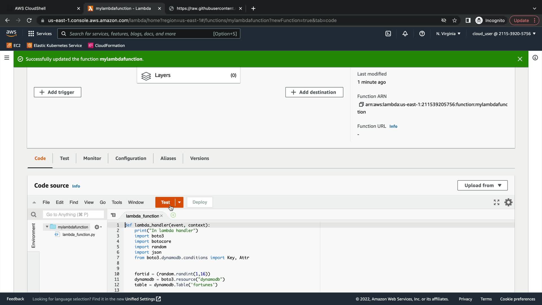Image resolution: width=542 pixels, height=305 pixels.
Task: Toggle the Environment side panel
Action: tap(33, 235)
